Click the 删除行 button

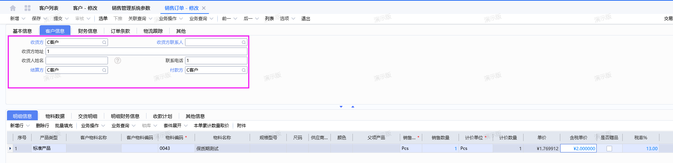(43, 126)
